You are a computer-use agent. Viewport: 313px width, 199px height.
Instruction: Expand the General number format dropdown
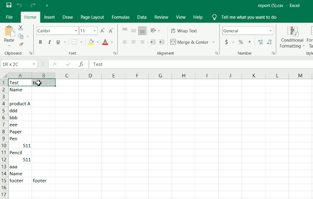pyautogui.click(x=271, y=31)
